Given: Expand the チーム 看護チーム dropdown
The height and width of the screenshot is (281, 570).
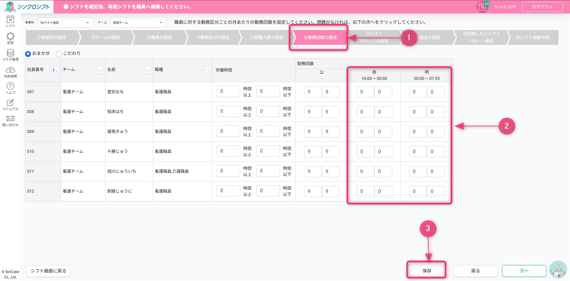Looking at the screenshot, I should coord(138,23).
